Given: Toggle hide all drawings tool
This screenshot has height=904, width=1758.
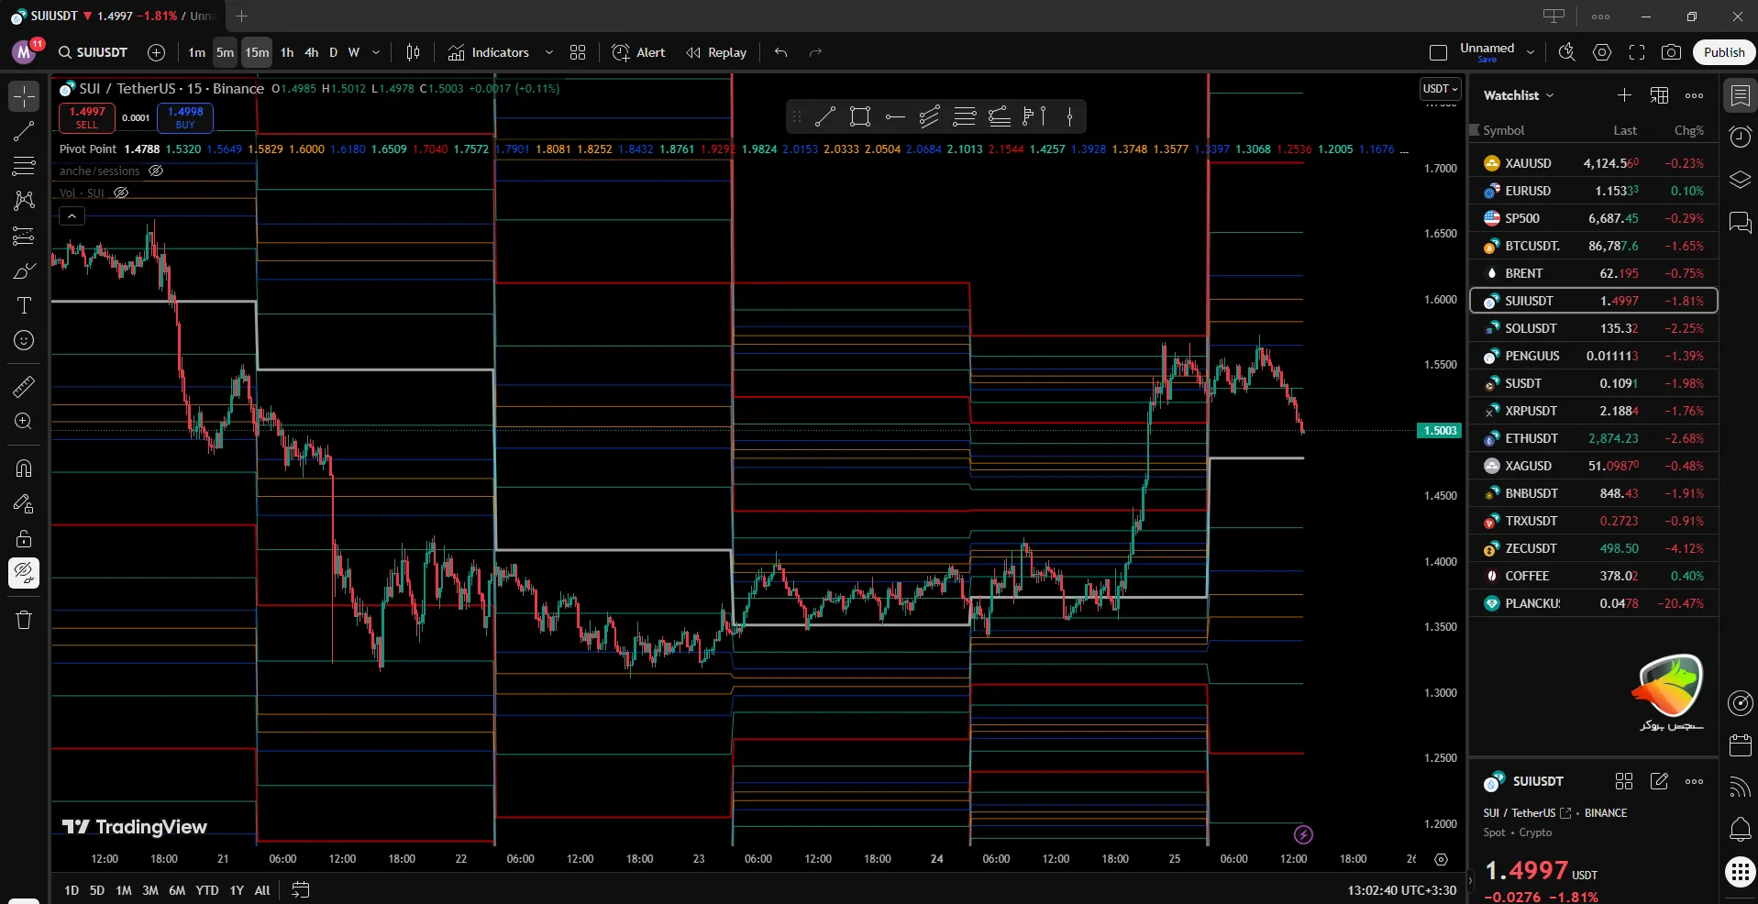Looking at the screenshot, I should pos(24,573).
